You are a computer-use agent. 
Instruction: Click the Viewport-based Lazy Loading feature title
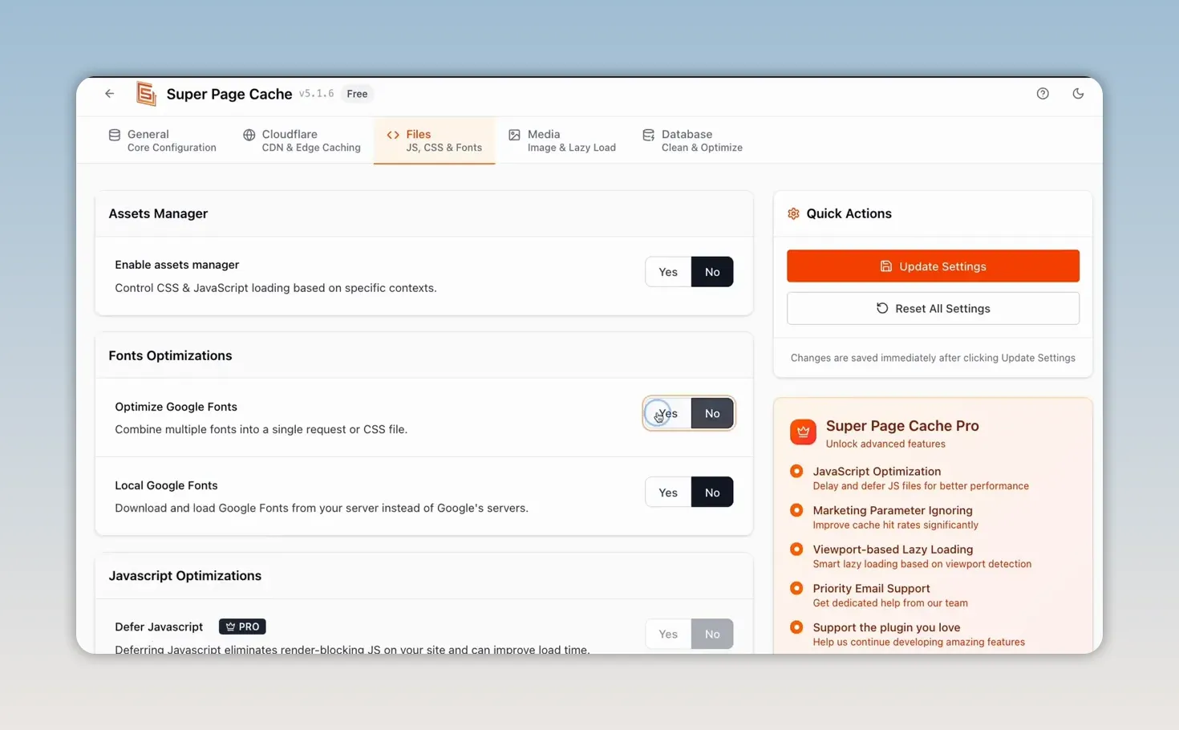click(893, 550)
